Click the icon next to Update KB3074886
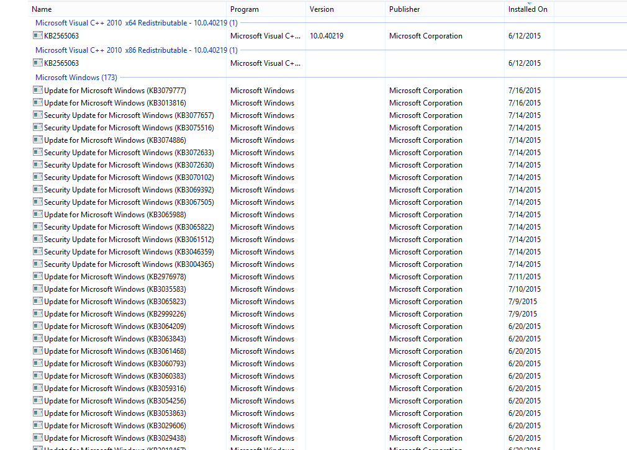 [x=38, y=140]
